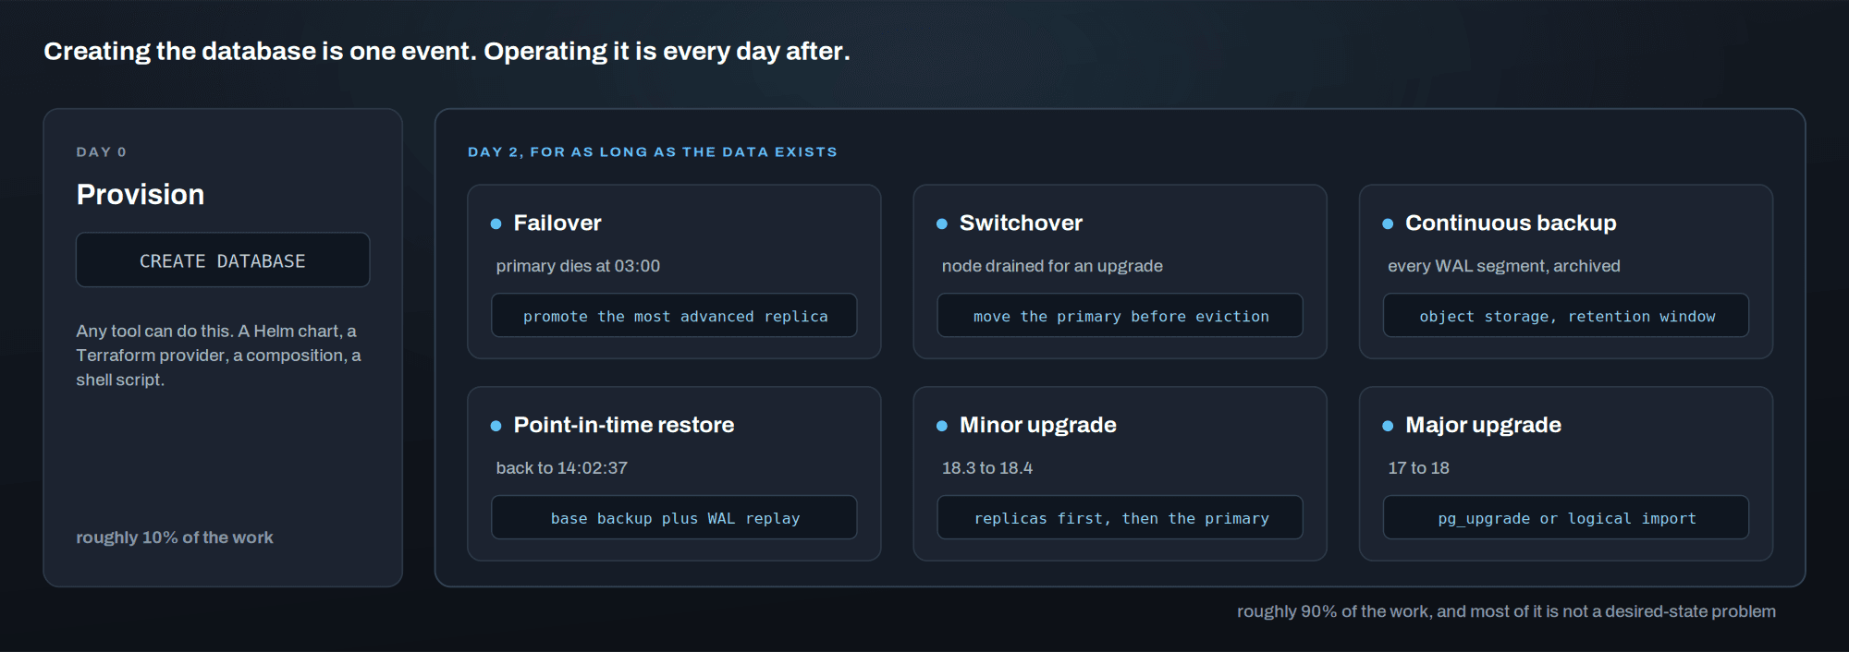This screenshot has width=1849, height=652.
Task: Select 'move the primary before eviction' box
Action: (1120, 316)
